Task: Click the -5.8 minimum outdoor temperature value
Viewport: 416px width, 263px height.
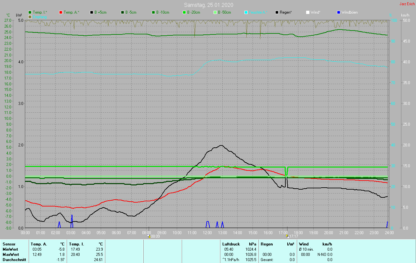Action: click(61, 249)
